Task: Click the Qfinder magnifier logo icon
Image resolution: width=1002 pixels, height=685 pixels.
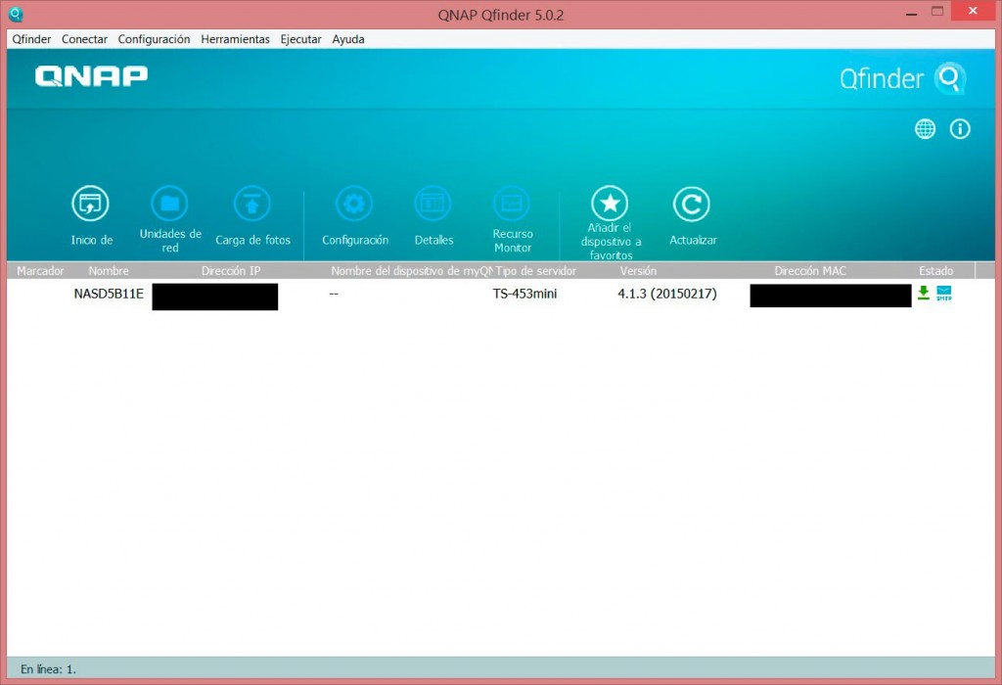Action: 950,78
